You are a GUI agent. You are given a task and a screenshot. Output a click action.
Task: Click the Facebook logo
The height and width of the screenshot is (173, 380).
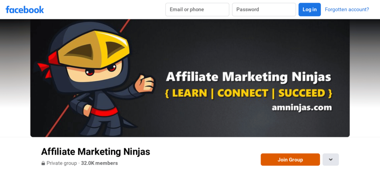(25, 10)
